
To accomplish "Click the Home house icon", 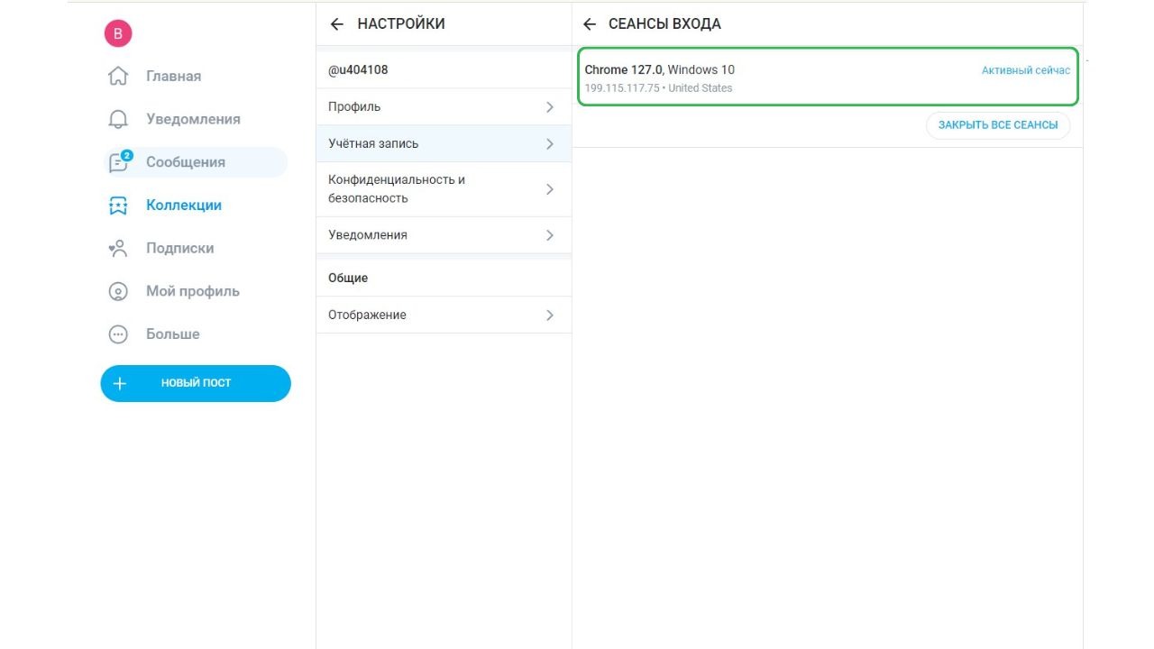I will pyautogui.click(x=118, y=77).
